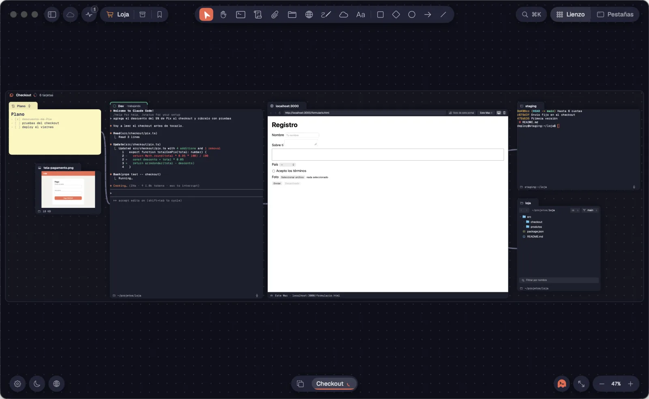649x399 pixels.
Task: Select the straight line tool
Action: click(x=443, y=15)
